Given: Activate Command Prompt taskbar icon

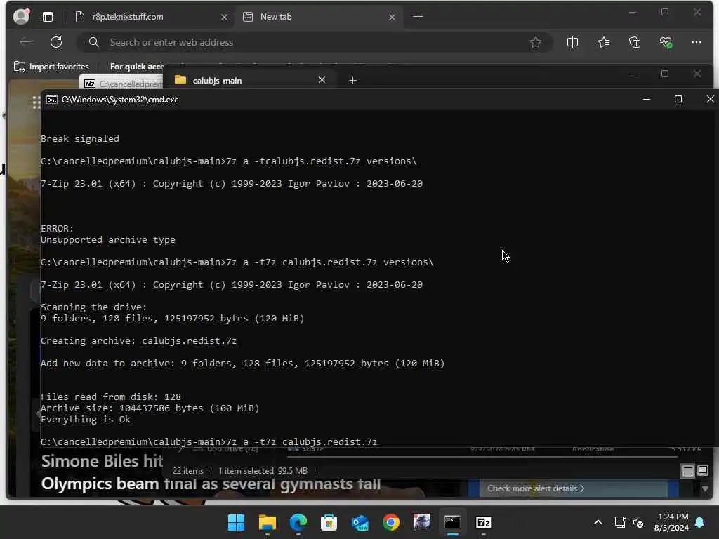Looking at the screenshot, I should [x=453, y=522].
